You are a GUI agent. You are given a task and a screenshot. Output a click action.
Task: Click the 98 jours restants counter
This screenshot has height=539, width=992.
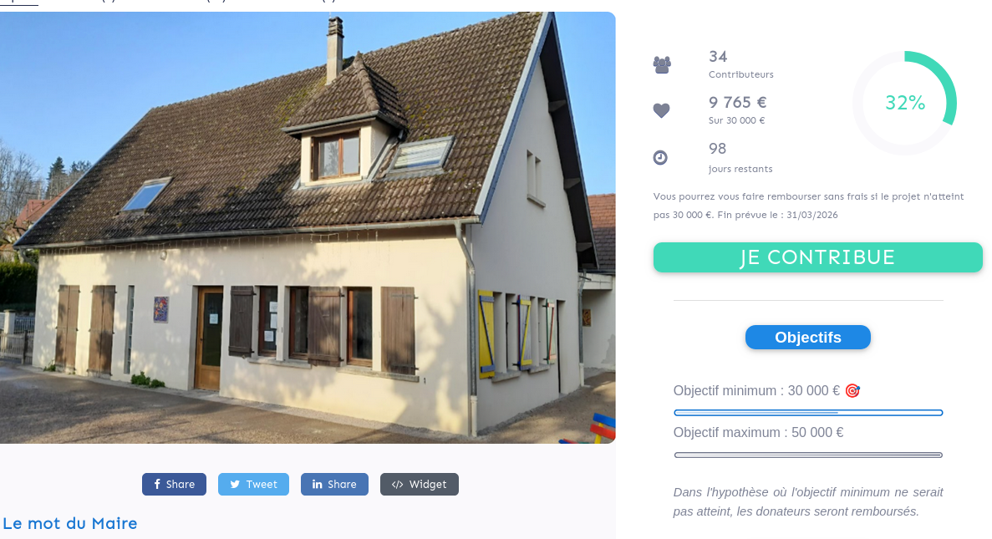(740, 158)
